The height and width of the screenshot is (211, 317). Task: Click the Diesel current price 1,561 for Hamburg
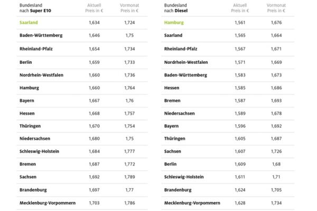[241, 23]
